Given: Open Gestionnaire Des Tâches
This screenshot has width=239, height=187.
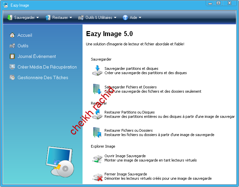Looking at the screenshot, I should click(x=43, y=77).
